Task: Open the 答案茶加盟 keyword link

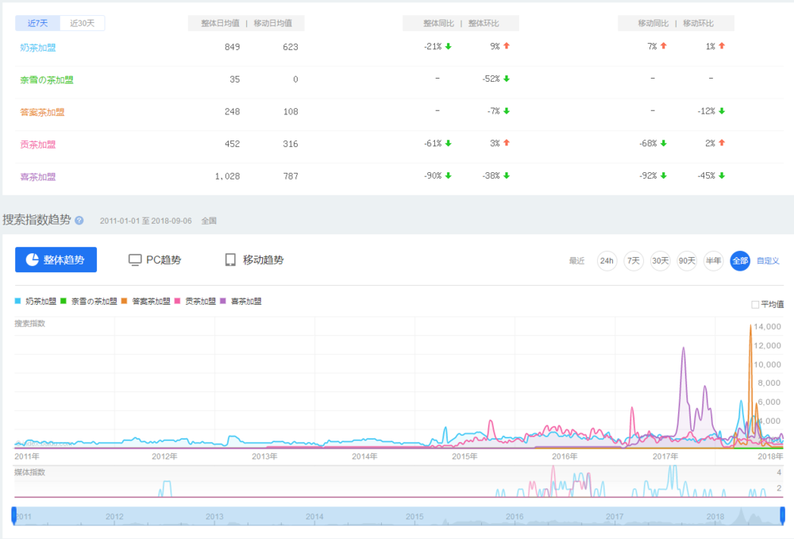Action: tap(42, 113)
